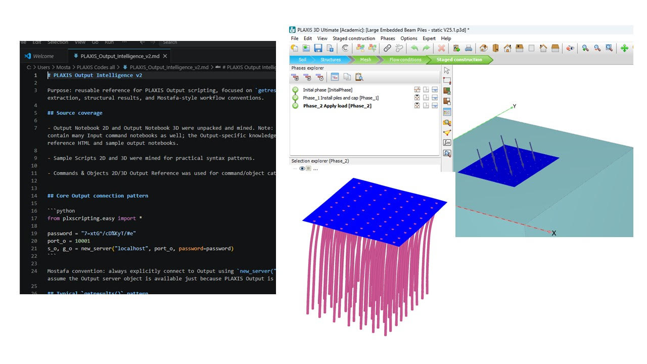
Task: Click the circular C icon in PLAXIS toolbar
Action: [345, 48]
